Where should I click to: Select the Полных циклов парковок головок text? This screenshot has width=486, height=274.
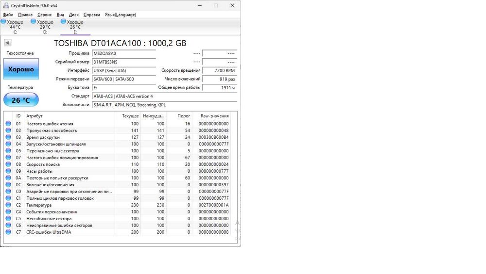pyautogui.click(x=60, y=198)
